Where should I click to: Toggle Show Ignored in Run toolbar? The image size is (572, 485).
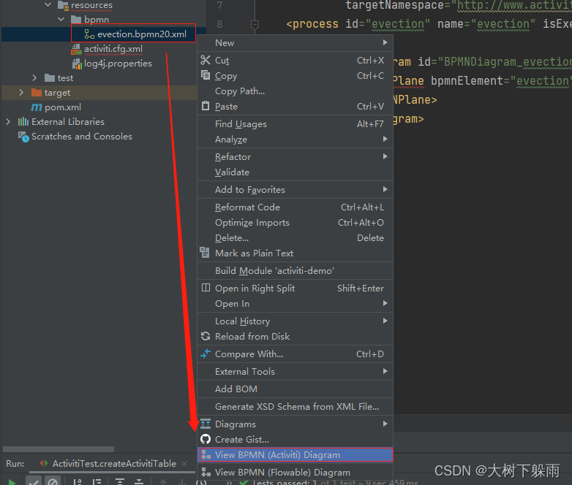(x=53, y=481)
